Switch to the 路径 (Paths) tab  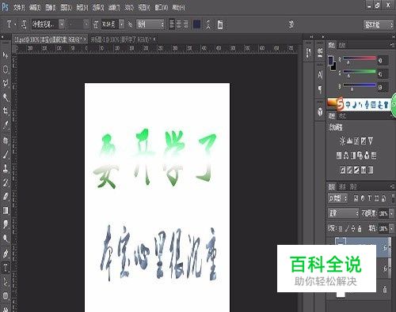[353, 186]
